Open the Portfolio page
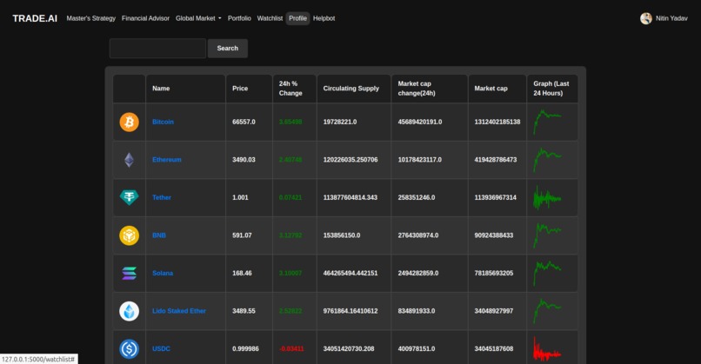This screenshot has height=364, width=701. click(x=239, y=18)
